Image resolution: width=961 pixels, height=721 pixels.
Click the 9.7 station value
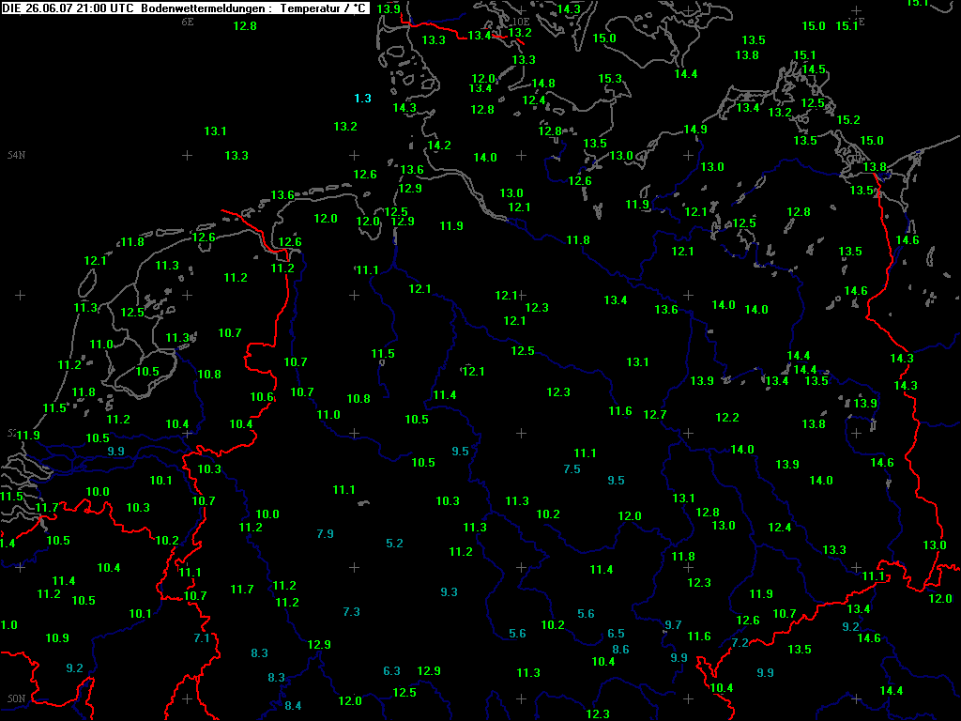click(673, 625)
